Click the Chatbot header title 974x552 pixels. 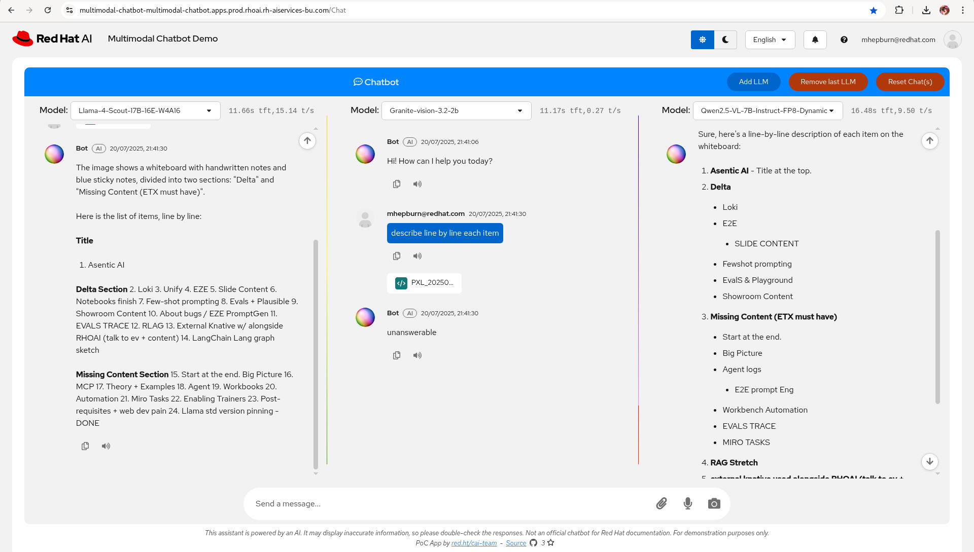(376, 82)
